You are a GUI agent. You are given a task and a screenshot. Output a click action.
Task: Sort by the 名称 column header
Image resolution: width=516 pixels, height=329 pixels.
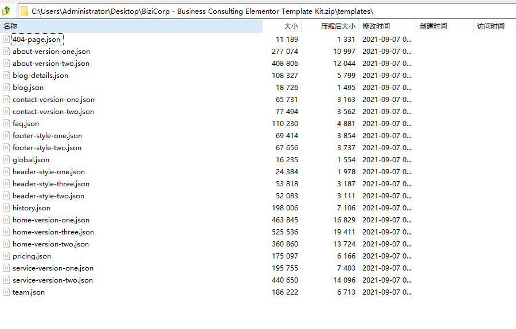(x=131, y=26)
